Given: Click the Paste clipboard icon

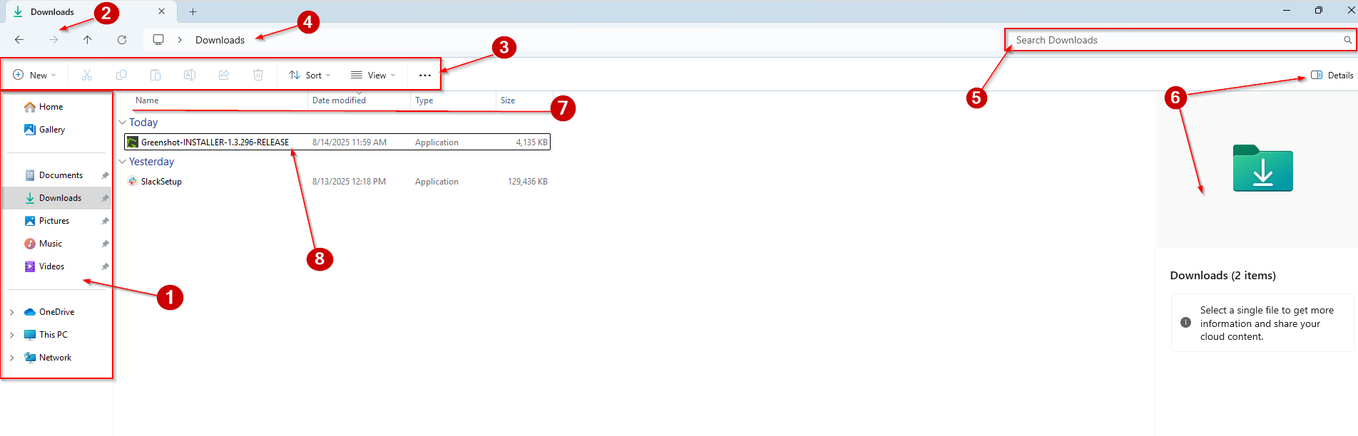Looking at the screenshot, I should pos(155,75).
